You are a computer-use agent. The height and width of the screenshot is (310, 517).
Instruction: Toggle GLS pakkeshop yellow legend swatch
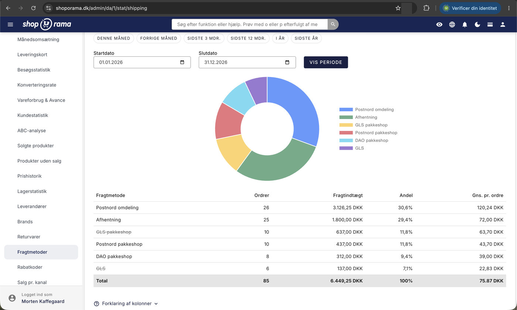point(346,125)
